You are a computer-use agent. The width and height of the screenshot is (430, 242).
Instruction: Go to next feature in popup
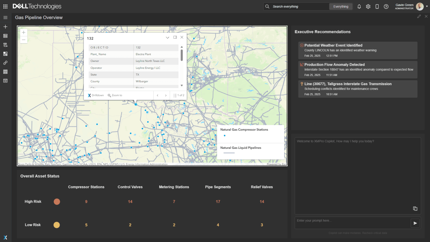click(x=166, y=96)
